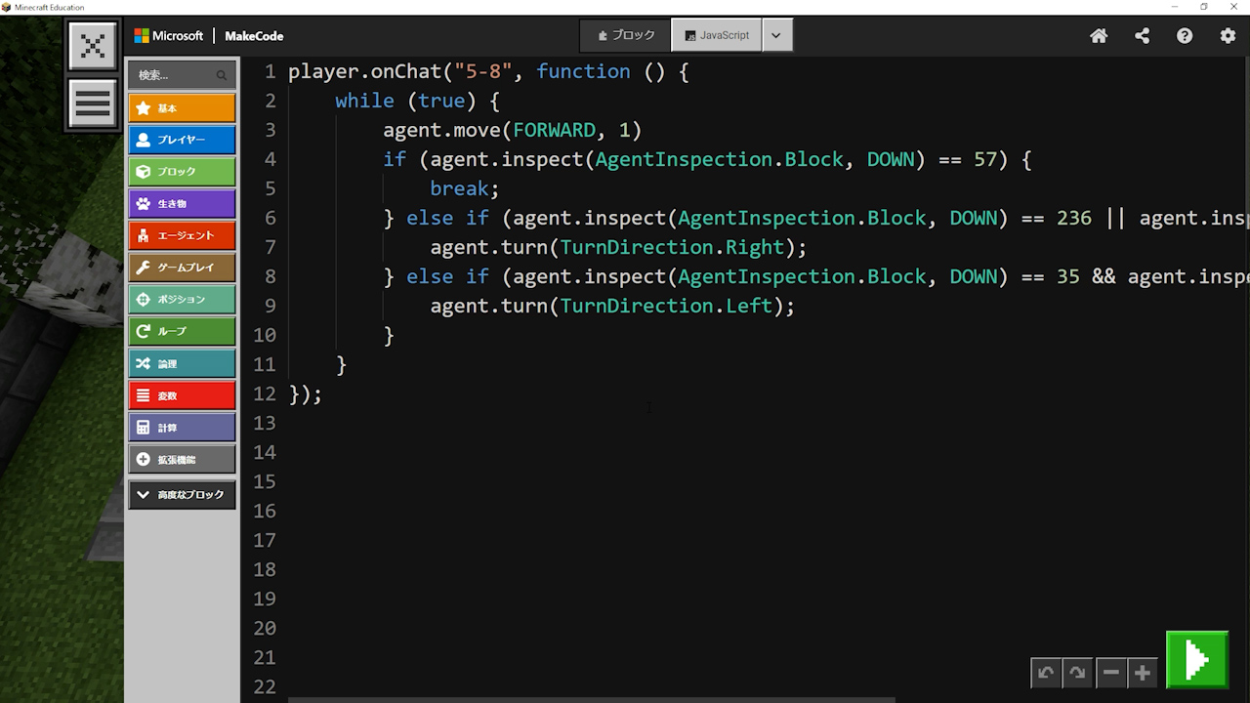
Task: Zoom out with the minus button
Action: point(1110,673)
